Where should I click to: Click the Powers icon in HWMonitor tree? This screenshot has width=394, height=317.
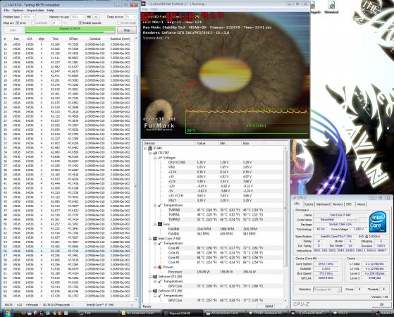coord(160,267)
